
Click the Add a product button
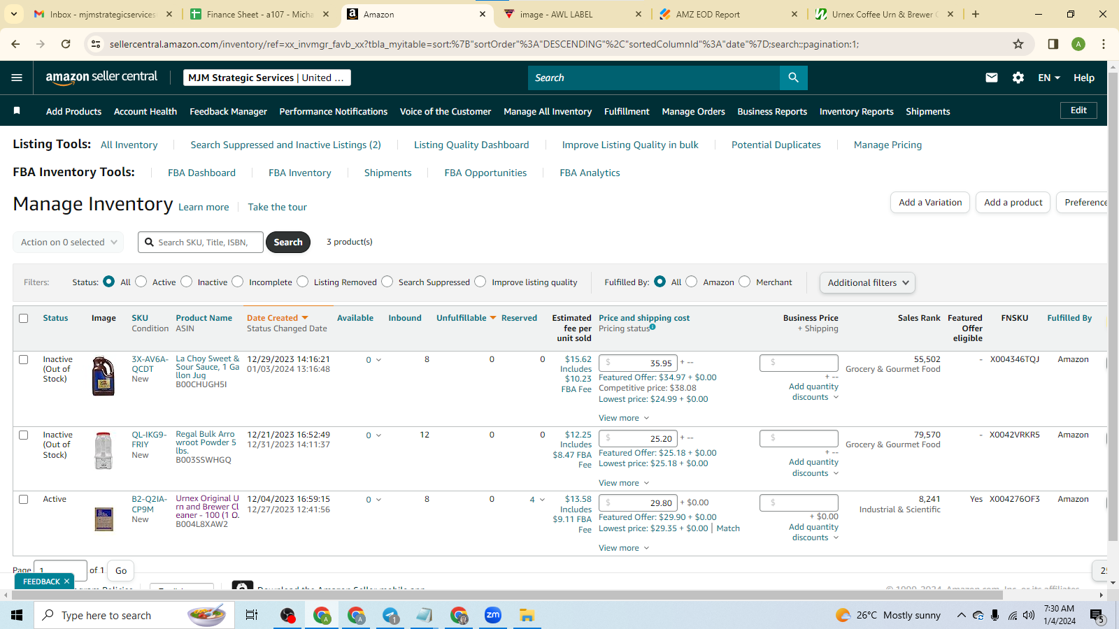(x=1013, y=203)
